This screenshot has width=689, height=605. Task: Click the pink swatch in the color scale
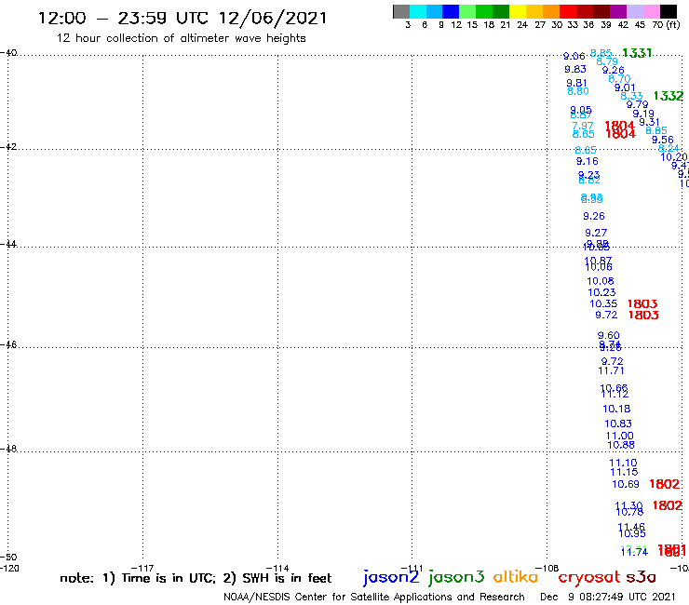[652, 11]
